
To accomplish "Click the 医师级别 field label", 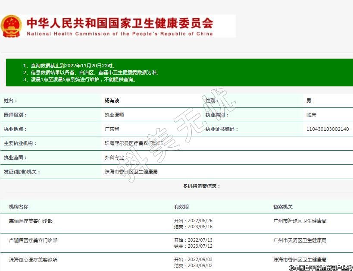I will coord(16,115).
